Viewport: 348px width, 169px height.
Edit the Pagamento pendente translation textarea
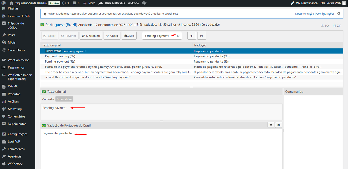(x=161, y=149)
